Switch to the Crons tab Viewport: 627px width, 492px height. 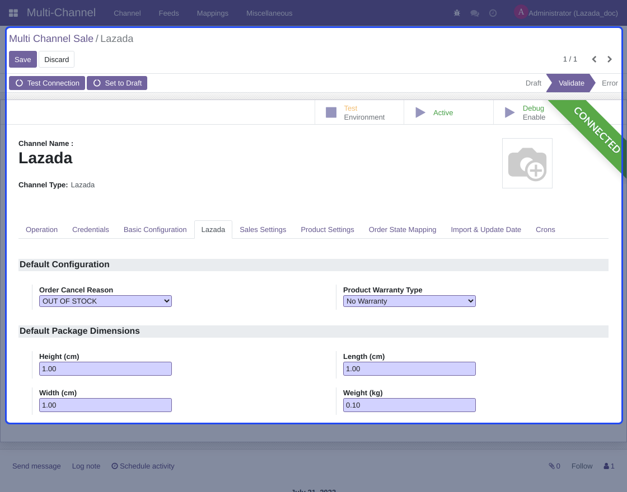pos(545,230)
